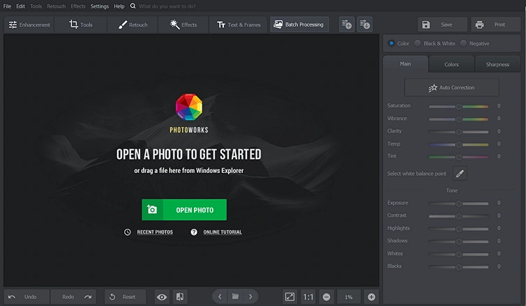This screenshot has width=526, height=306.
Task: Click the Saturation value 0
Action: coord(499,106)
